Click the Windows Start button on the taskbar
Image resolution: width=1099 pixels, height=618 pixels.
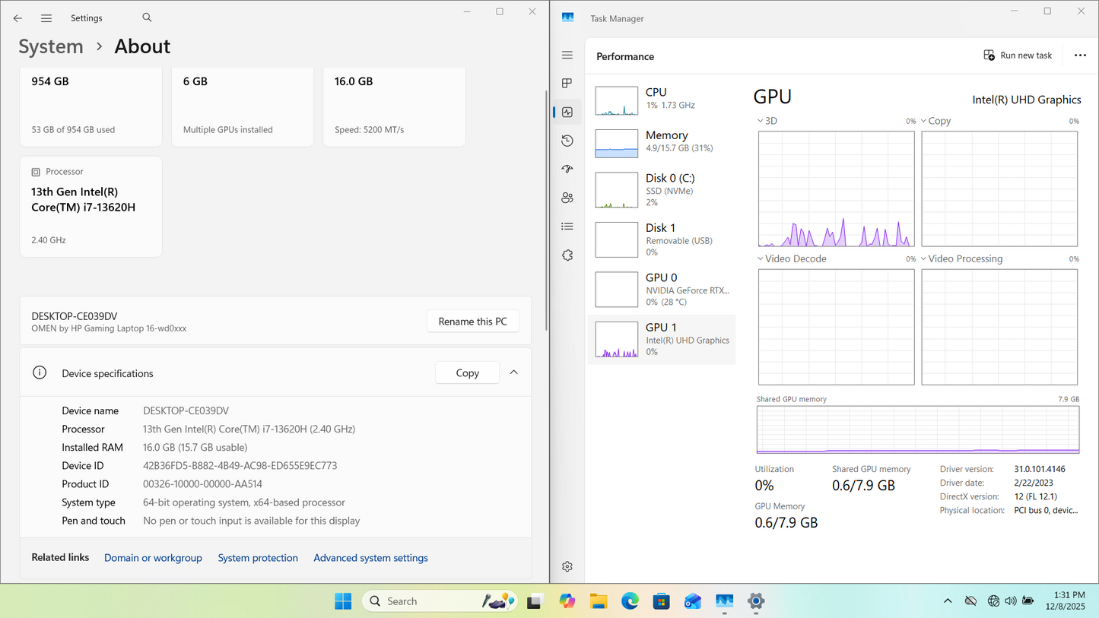pyautogui.click(x=343, y=601)
